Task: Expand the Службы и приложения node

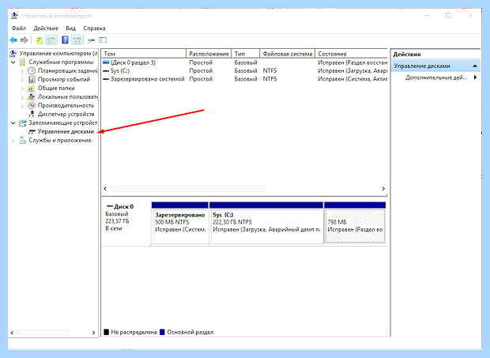Action: [x=13, y=141]
